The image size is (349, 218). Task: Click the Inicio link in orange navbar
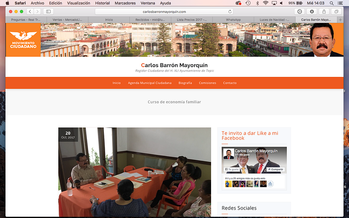coord(117,83)
